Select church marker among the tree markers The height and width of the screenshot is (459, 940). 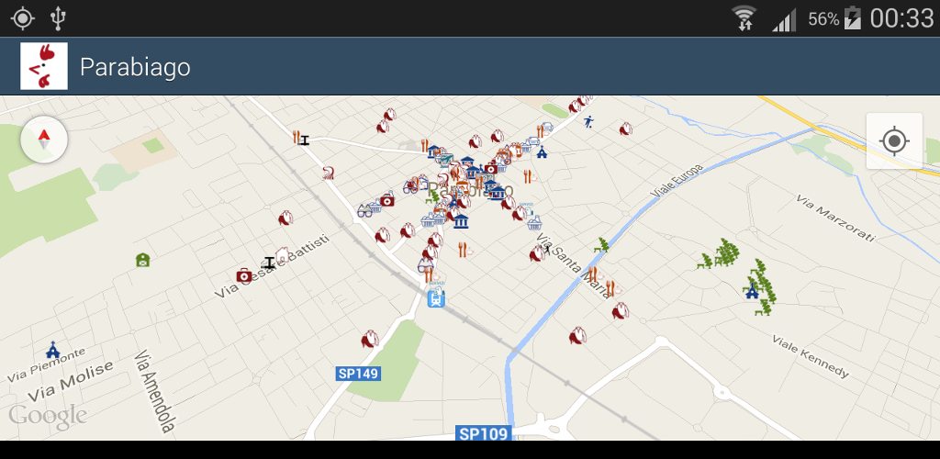tap(752, 291)
